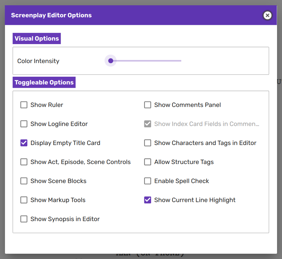Click the Toggleable Options section header
Image resolution: width=282 pixels, height=259 pixels.
[44, 82]
